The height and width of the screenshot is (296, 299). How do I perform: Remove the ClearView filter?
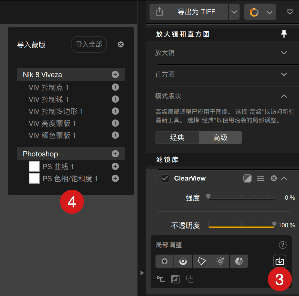tap(274, 178)
